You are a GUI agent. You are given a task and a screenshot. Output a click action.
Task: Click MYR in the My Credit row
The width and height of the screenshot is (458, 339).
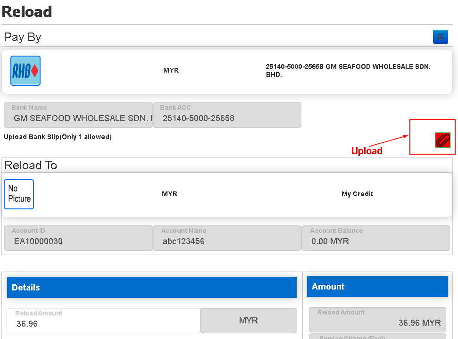click(169, 194)
